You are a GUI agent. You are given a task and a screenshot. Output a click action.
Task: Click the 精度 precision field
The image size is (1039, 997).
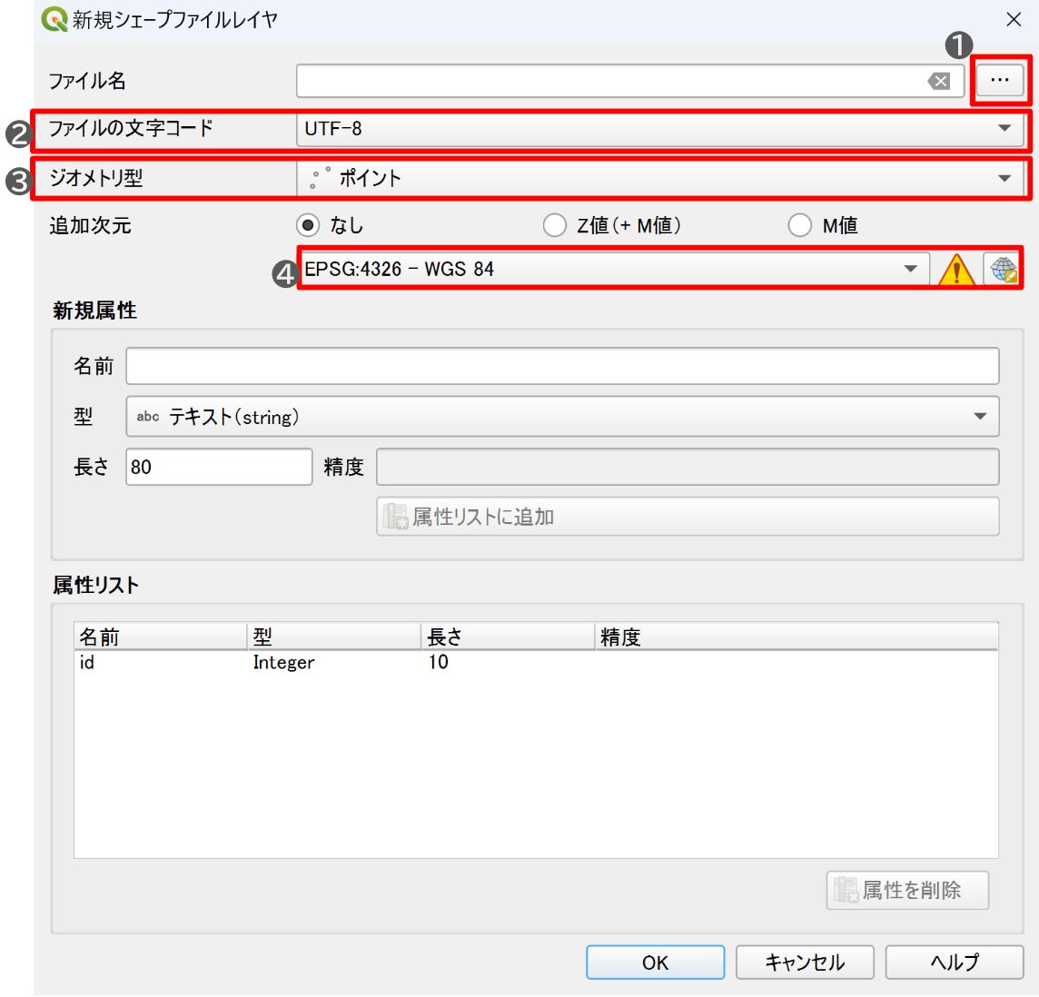click(x=688, y=467)
